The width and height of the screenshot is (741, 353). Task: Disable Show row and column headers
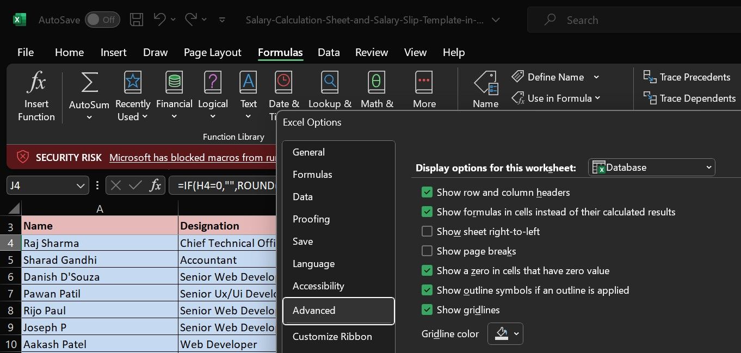coord(427,192)
